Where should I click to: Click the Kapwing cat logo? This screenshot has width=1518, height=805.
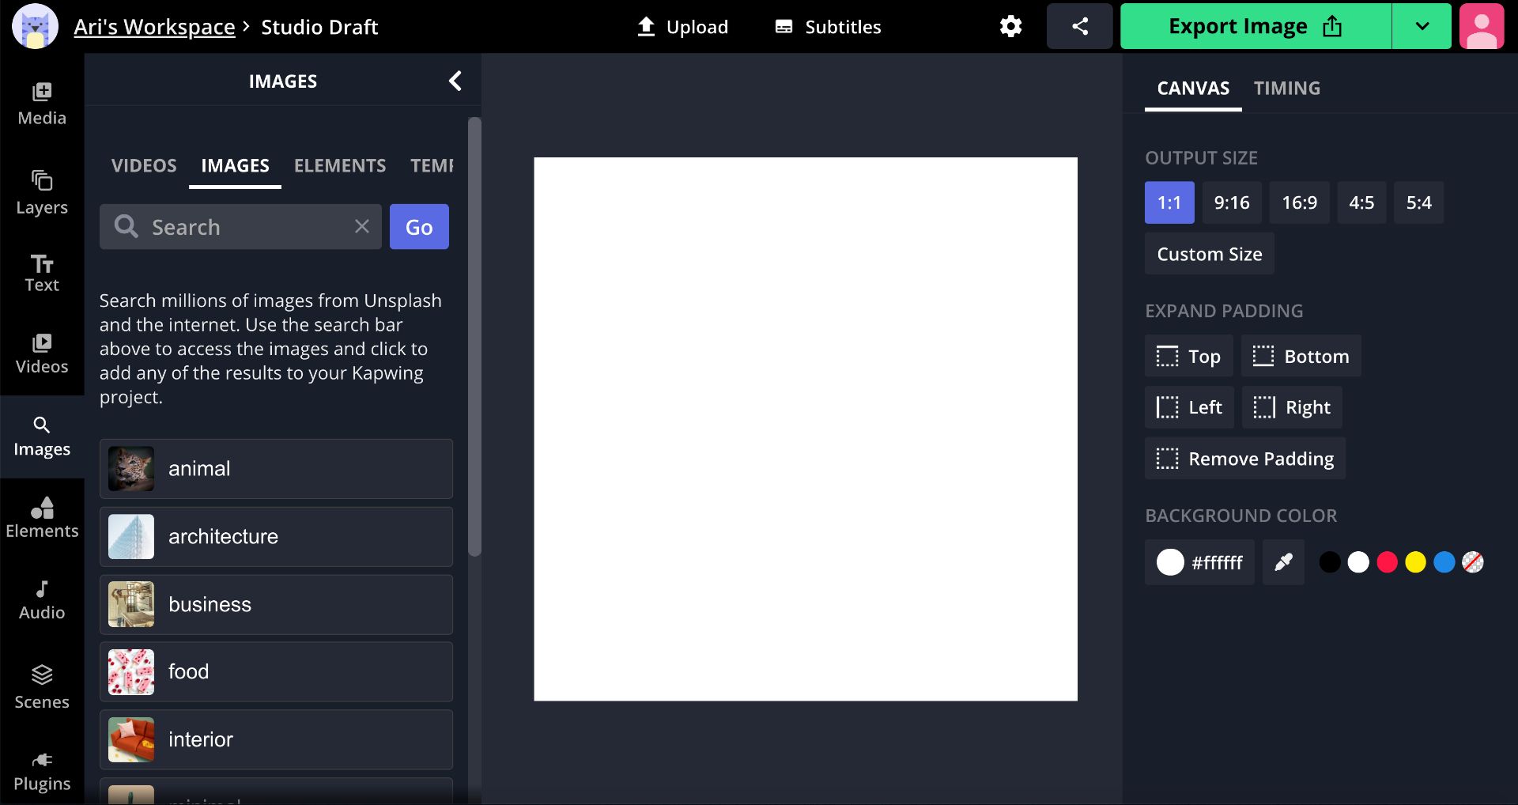point(35,26)
